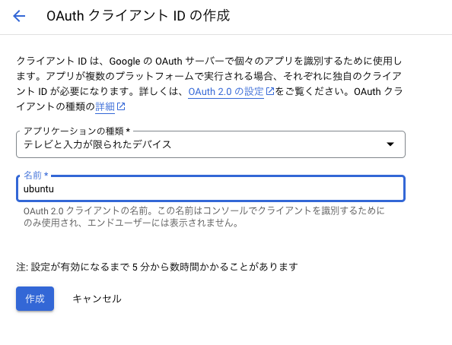452x345 pixels.
Task: Click external-link icon after OAuth 2.0 の設定
Action: point(270,91)
